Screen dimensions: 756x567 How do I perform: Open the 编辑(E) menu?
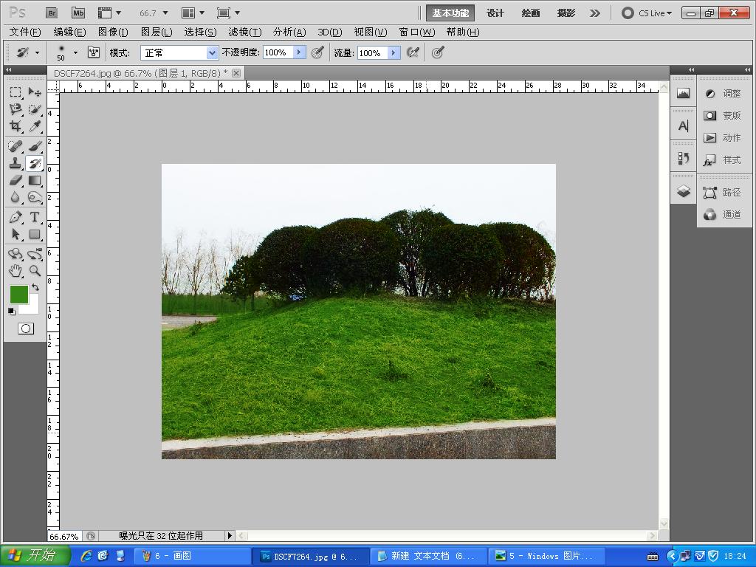[69, 32]
